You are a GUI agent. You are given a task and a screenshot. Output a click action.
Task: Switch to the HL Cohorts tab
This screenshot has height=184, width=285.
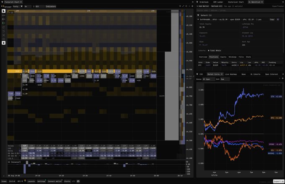click(255, 74)
